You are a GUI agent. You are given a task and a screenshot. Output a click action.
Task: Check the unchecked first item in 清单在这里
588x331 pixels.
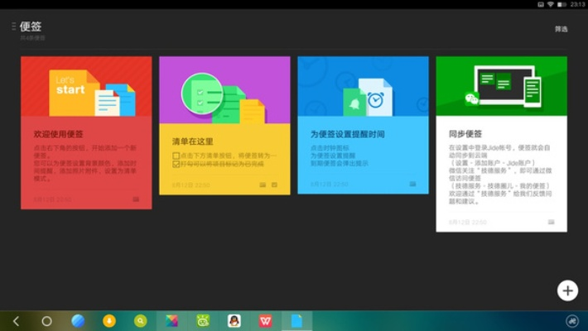pos(176,156)
